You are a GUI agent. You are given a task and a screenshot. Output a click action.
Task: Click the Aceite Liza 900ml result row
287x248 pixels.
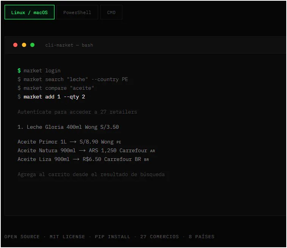83,159
